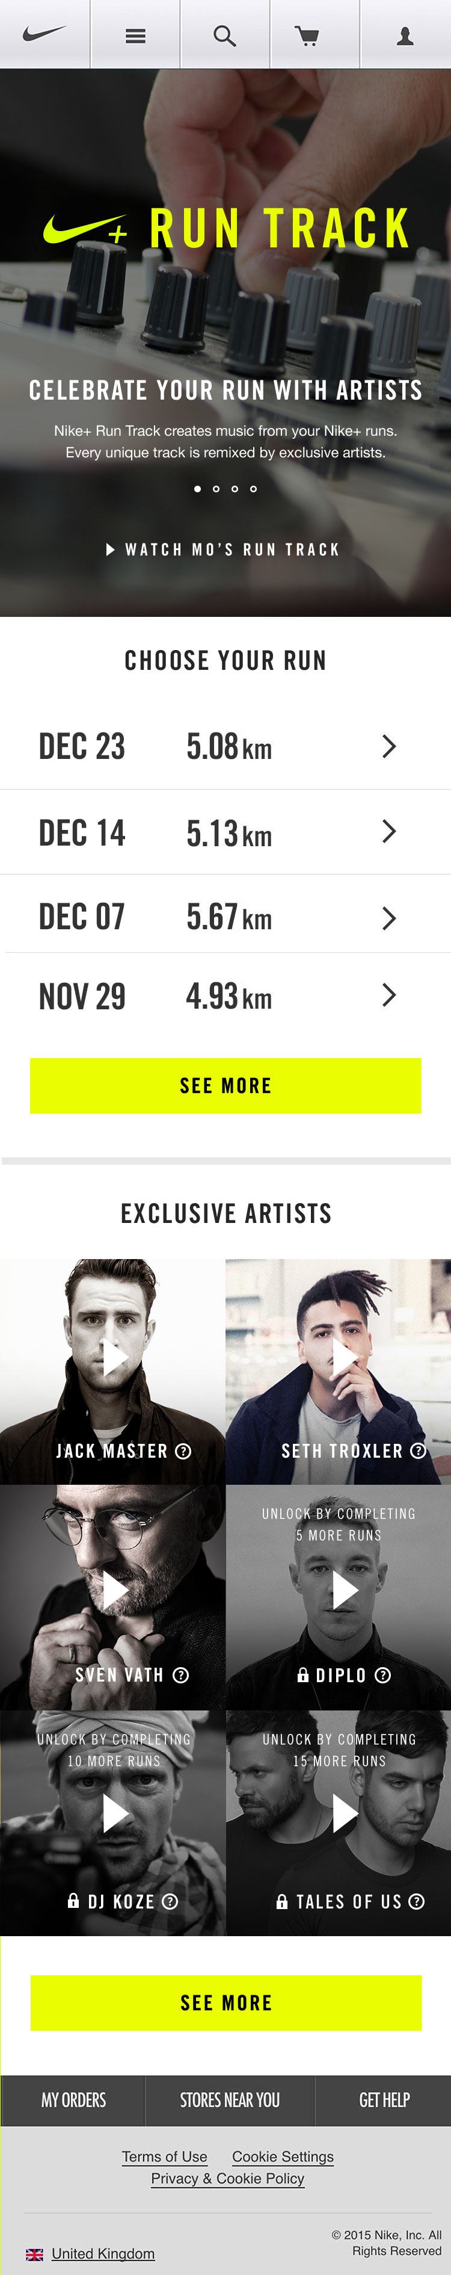Expand the Nov 29 4.93 km run
Screen dimensions: 451x2275
(388, 995)
